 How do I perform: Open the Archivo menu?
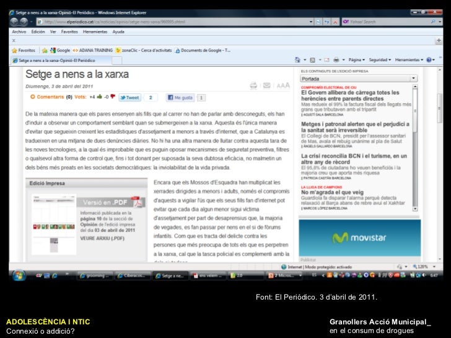pyautogui.click(x=19, y=32)
